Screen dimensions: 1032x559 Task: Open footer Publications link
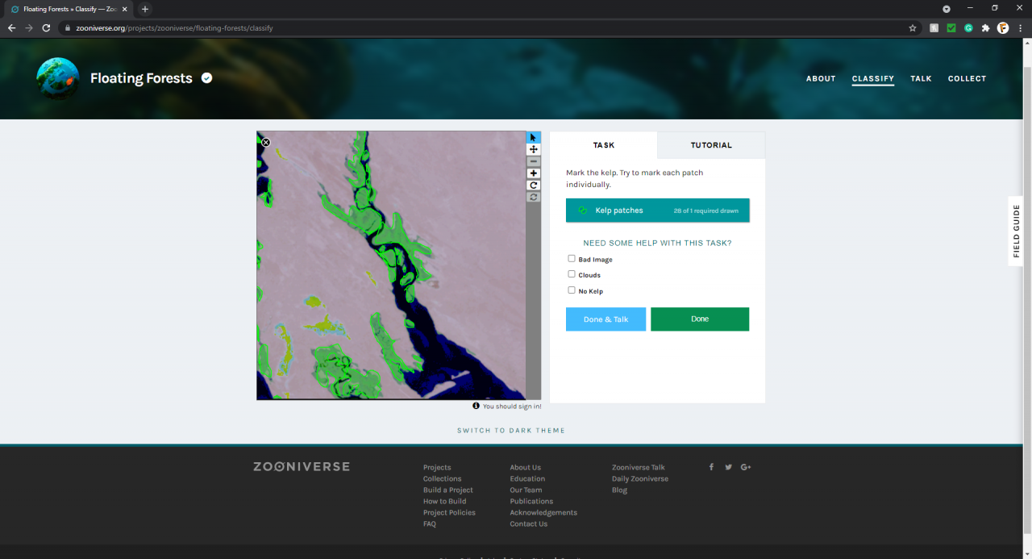(532, 502)
